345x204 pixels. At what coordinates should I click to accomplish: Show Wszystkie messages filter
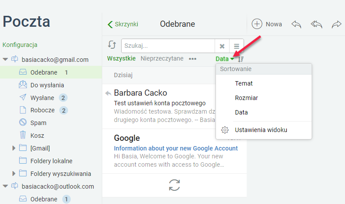(x=121, y=58)
